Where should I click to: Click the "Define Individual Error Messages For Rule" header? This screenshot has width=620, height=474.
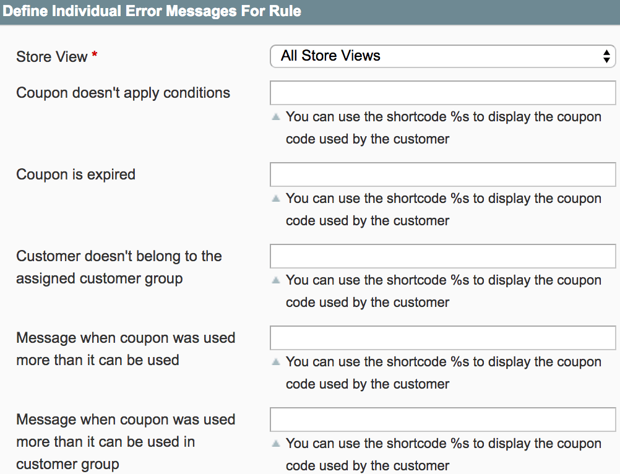coord(152,11)
